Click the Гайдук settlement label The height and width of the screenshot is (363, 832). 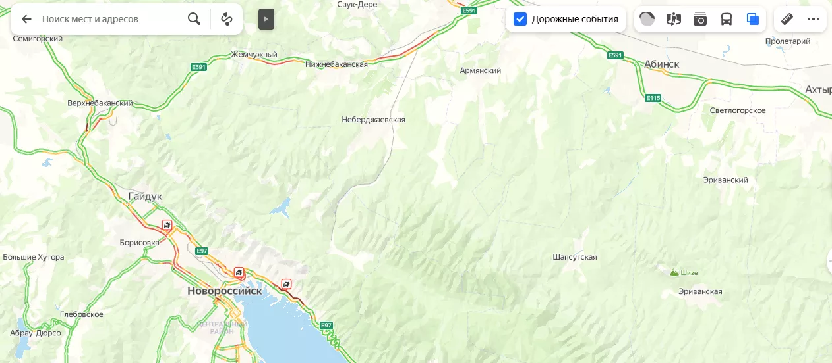coord(145,196)
